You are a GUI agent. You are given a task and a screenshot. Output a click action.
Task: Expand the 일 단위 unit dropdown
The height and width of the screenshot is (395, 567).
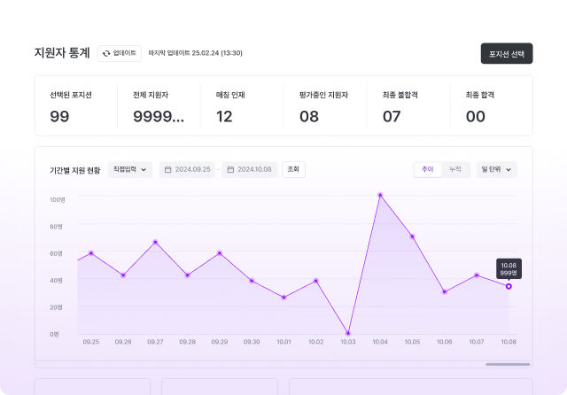(x=496, y=169)
